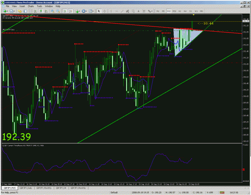Open the Help menu
Image resolution: width=251 pixels, height=195 pixels.
(58, 6)
